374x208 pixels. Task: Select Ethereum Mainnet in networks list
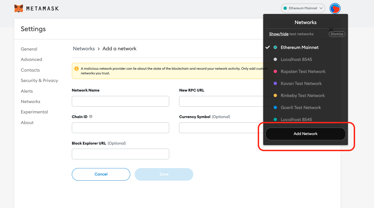pyautogui.click(x=305, y=48)
